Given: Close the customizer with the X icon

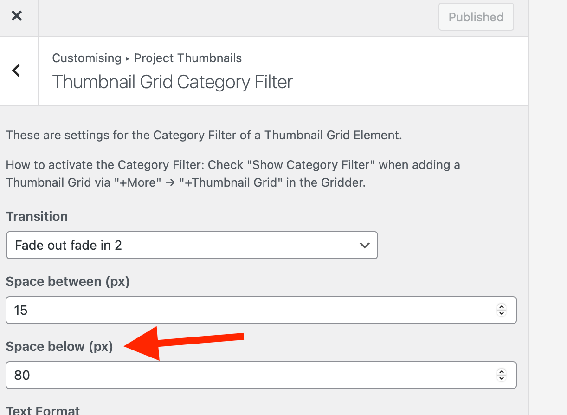Looking at the screenshot, I should (x=17, y=16).
